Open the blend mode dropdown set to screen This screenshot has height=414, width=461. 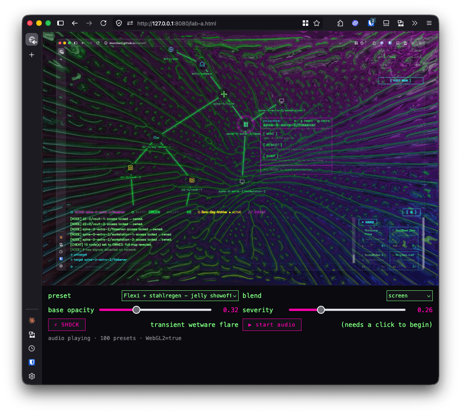click(x=409, y=296)
